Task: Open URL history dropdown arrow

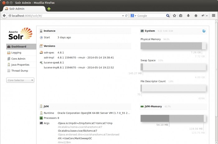Action: (x=123, y=16)
